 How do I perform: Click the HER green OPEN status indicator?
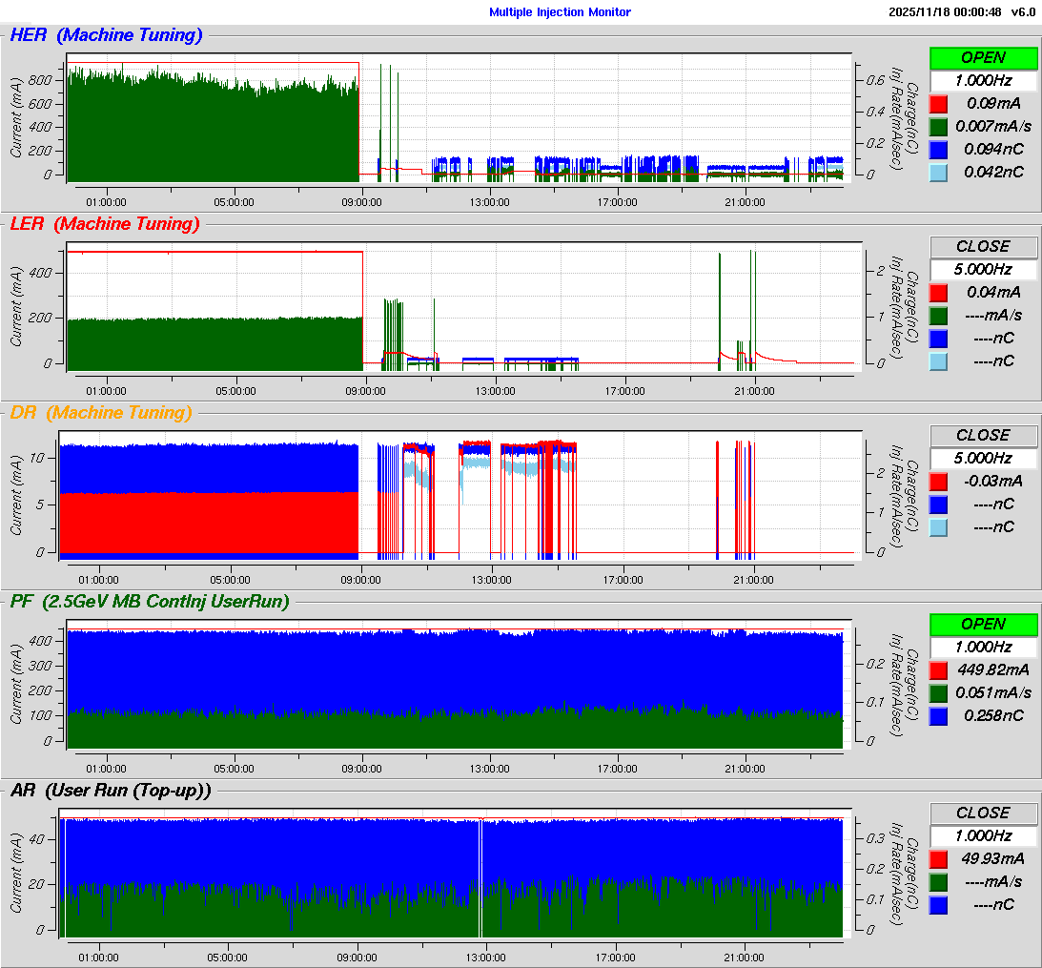pyautogui.click(x=983, y=58)
